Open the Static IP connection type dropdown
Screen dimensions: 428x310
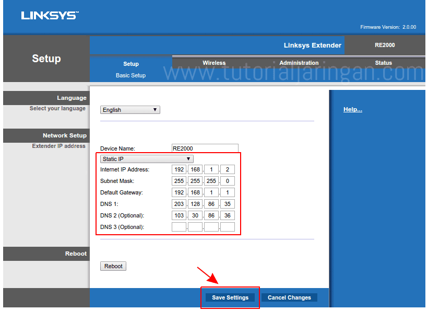pyautogui.click(x=146, y=158)
